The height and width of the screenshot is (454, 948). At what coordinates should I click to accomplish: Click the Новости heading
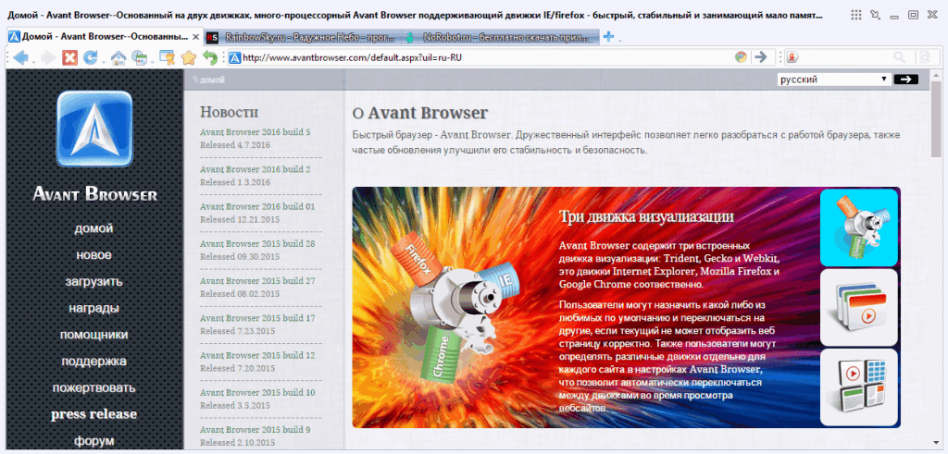click(x=230, y=112)
